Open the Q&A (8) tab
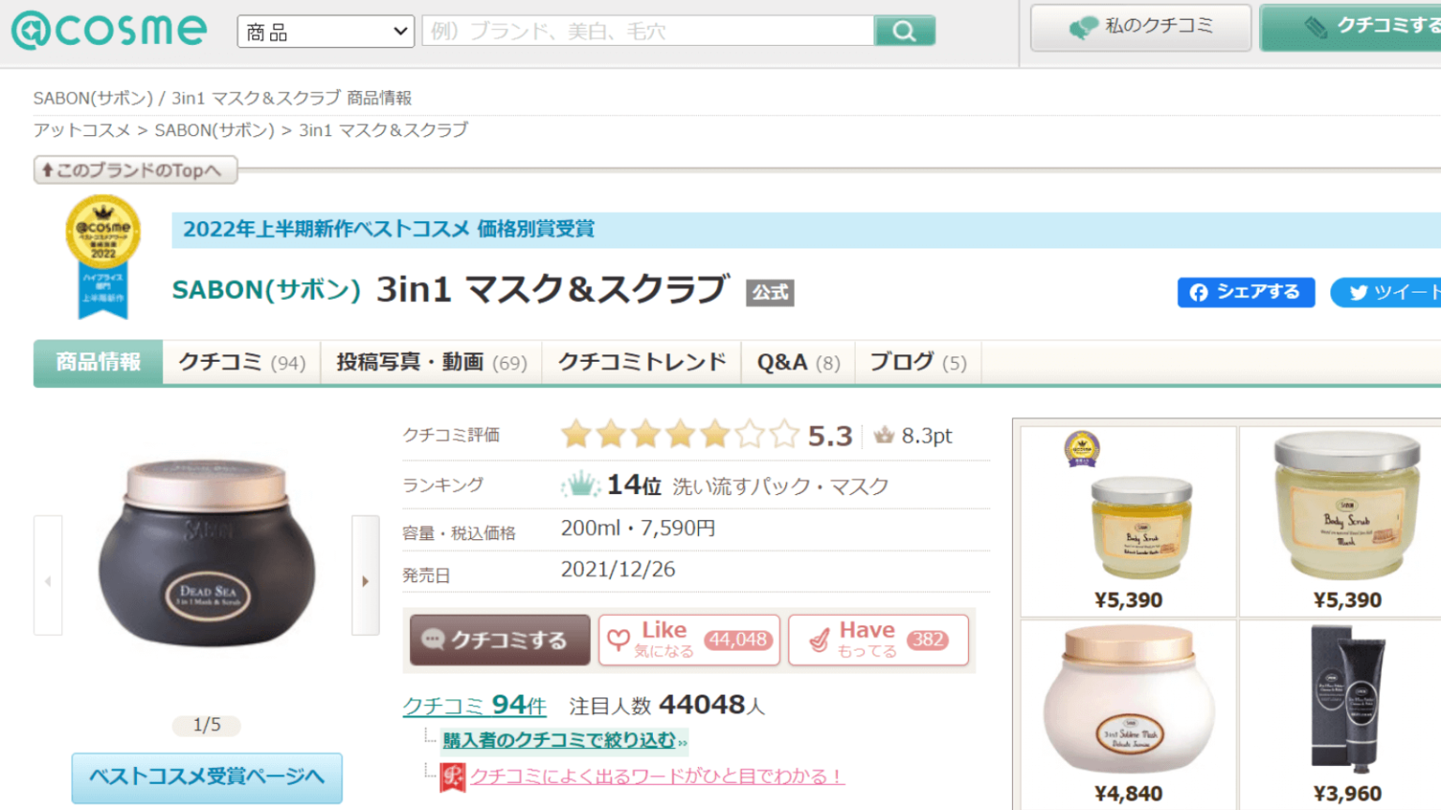 click(x=796, y=362)
